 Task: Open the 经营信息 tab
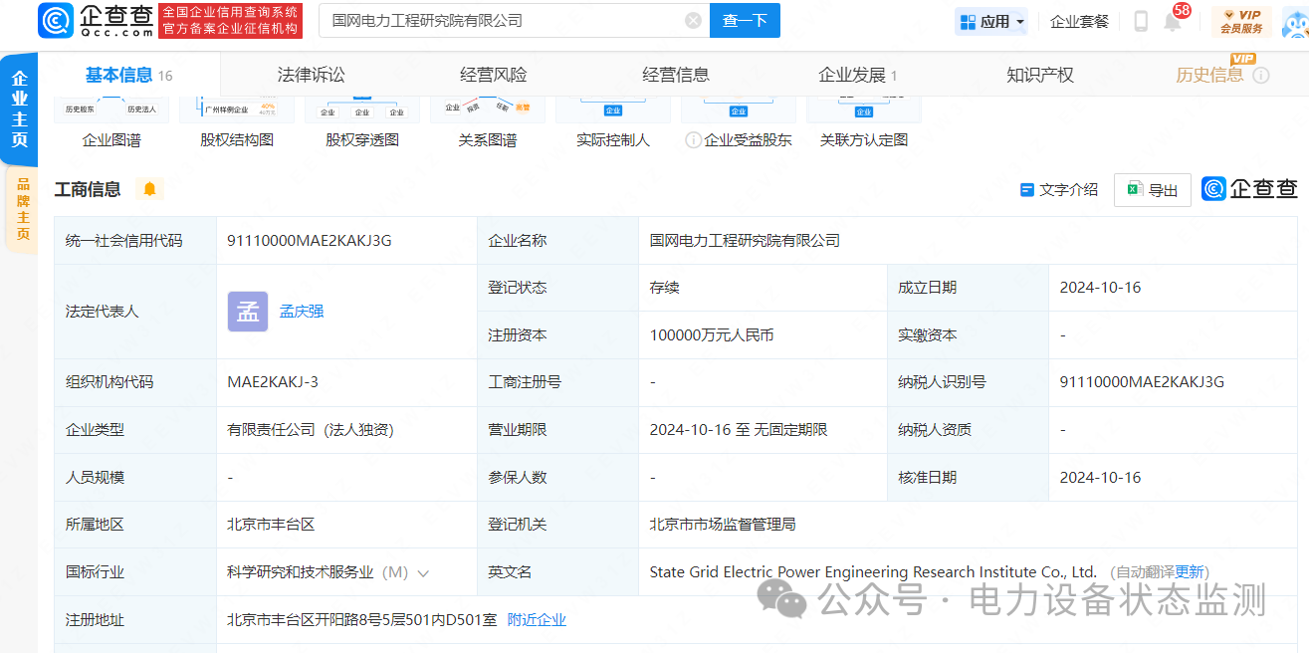point(676,75)
